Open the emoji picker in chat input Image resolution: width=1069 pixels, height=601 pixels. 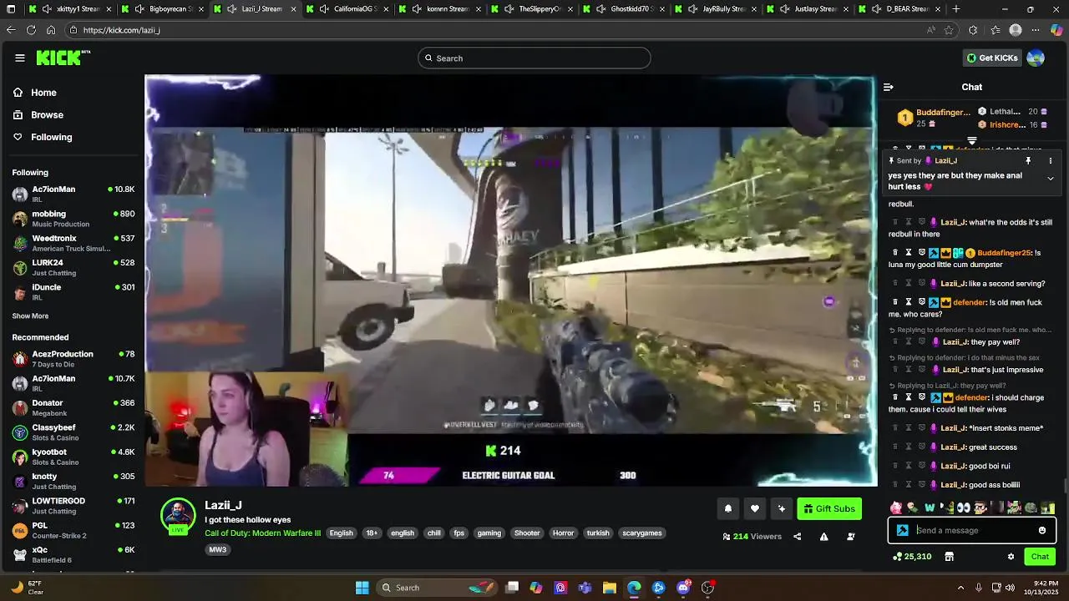pyautogui.click(x=1041, y=530)
